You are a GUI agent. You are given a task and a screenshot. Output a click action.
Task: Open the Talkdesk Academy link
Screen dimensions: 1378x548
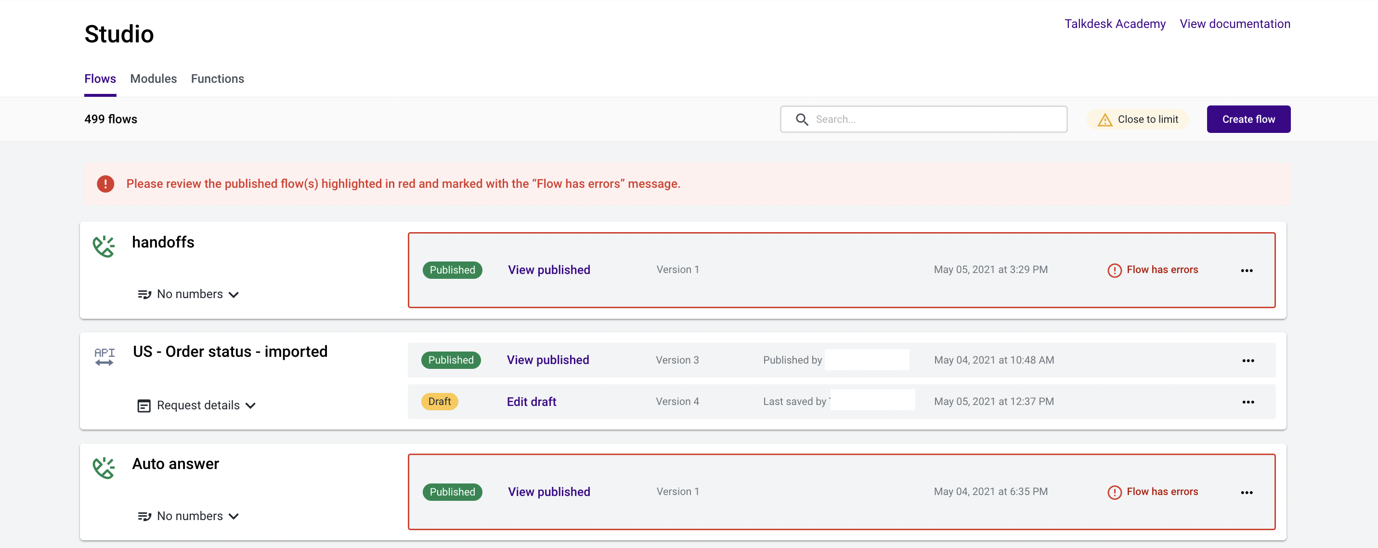point(1114,24)
